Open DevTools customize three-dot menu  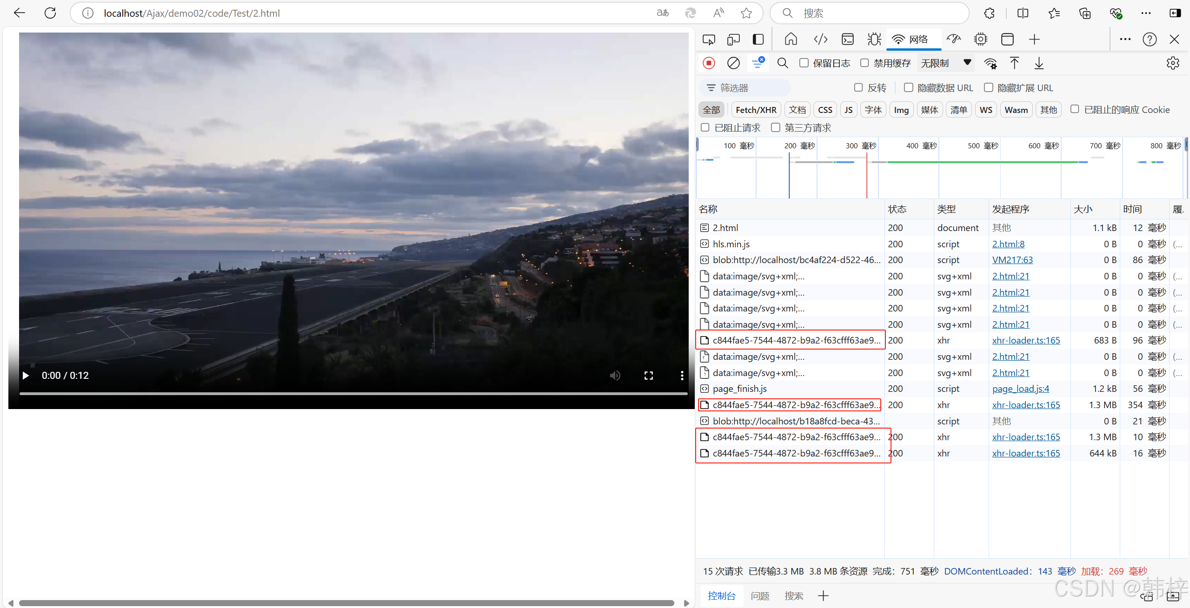click(1125, 40)
